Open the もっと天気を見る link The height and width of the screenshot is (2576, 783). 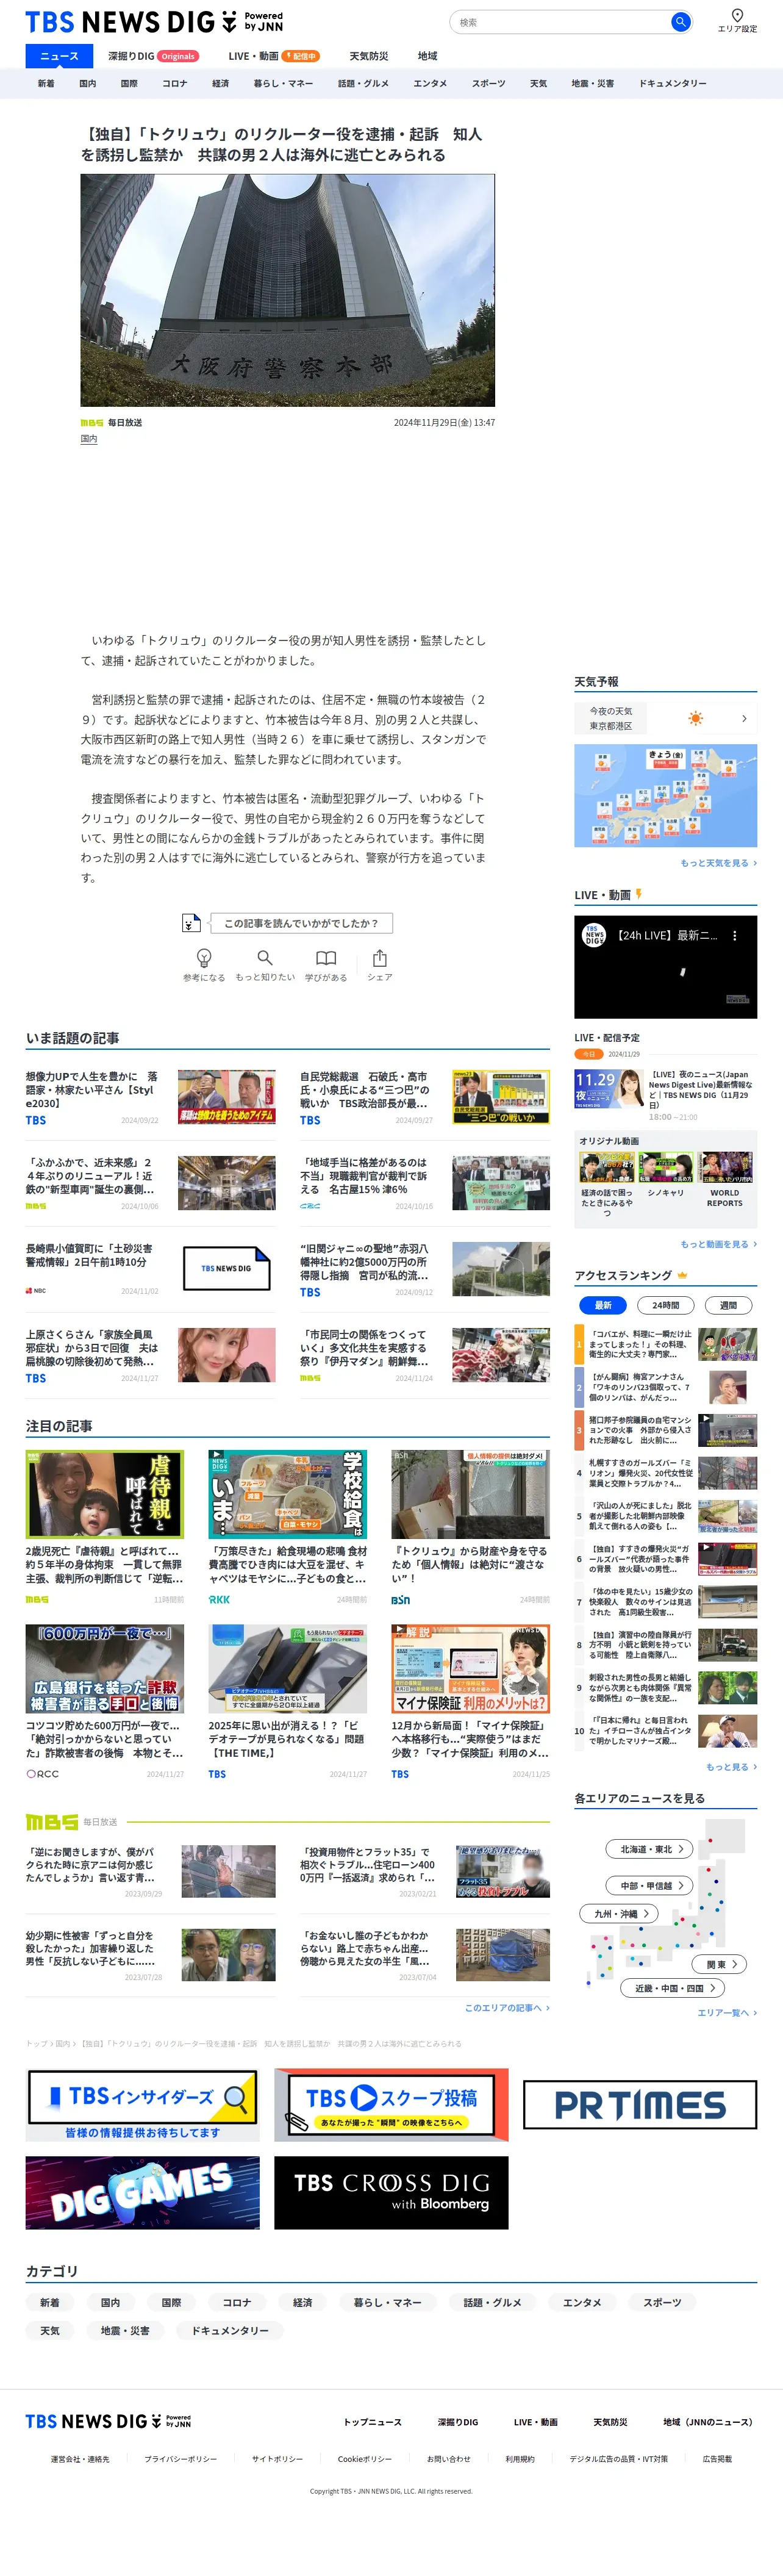point(718,862)
